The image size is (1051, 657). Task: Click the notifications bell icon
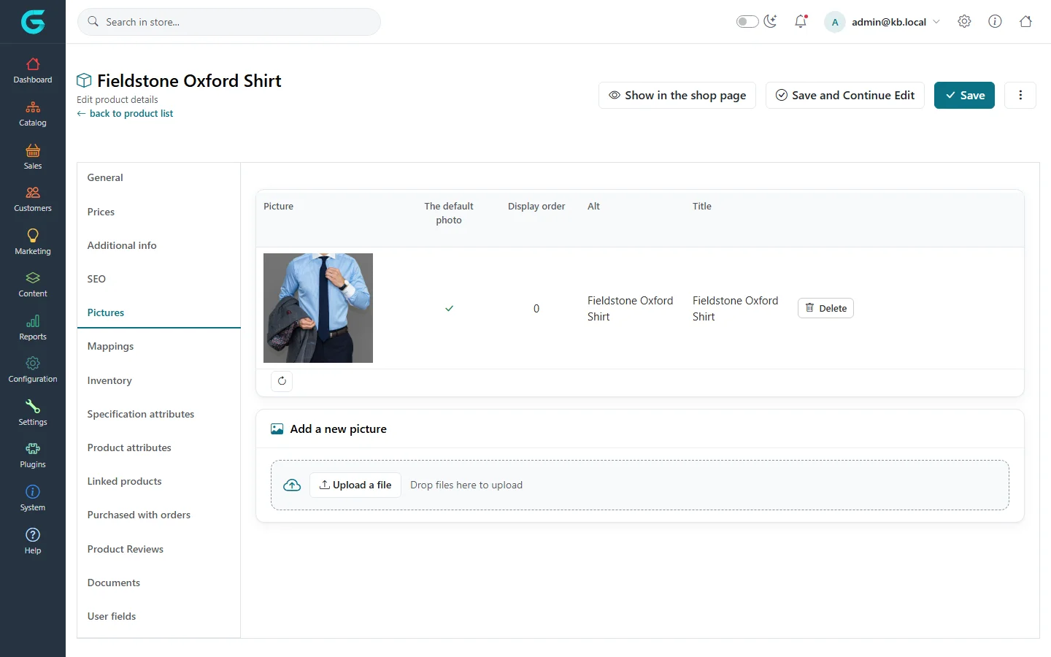point(801,22)
